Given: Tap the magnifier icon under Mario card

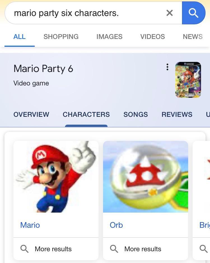Looking at the screenshot, I should click(x=25, y=249).
